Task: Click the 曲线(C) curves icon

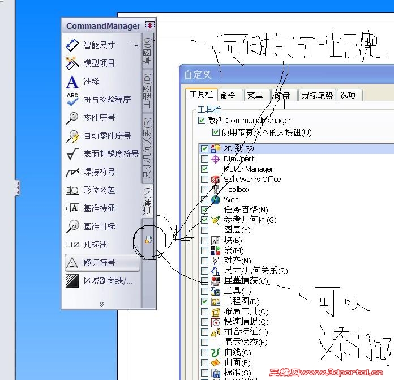Action: tap(216, 353)
